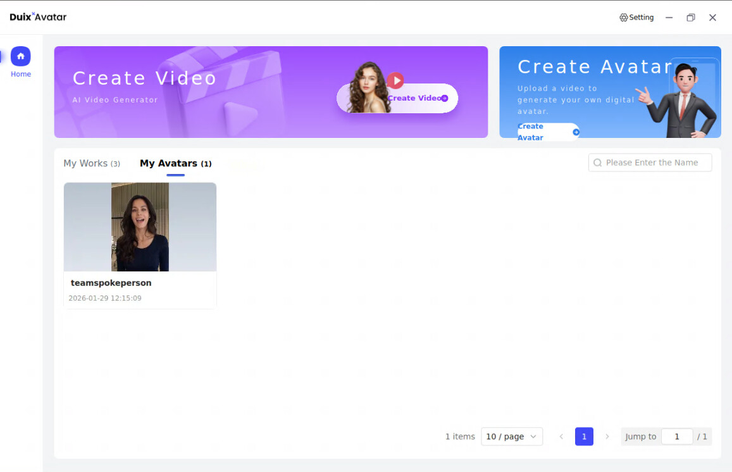Expand the 10 / page dropdown

511,437
